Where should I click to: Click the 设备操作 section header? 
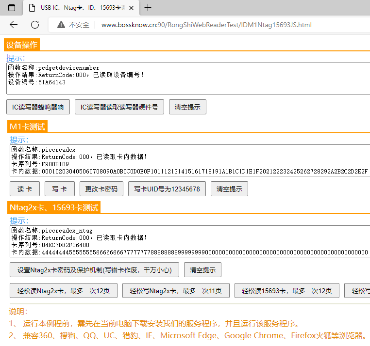[22, 45]
